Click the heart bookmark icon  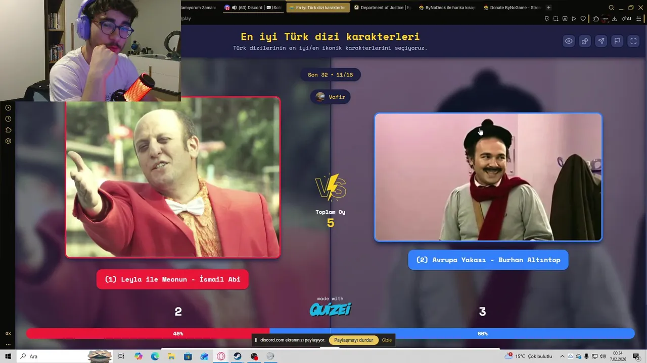click(x=583, y=19)
